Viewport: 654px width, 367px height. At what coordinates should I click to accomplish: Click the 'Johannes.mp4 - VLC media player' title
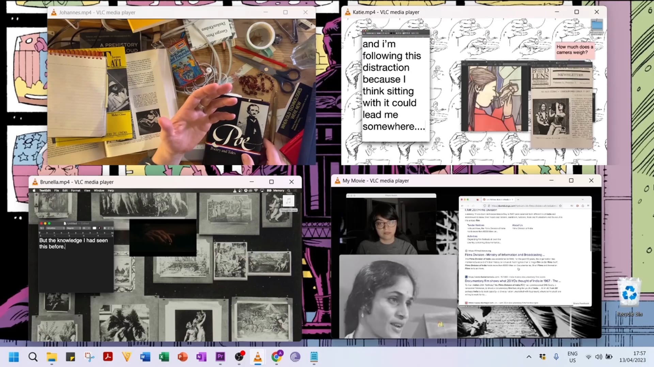97,12
